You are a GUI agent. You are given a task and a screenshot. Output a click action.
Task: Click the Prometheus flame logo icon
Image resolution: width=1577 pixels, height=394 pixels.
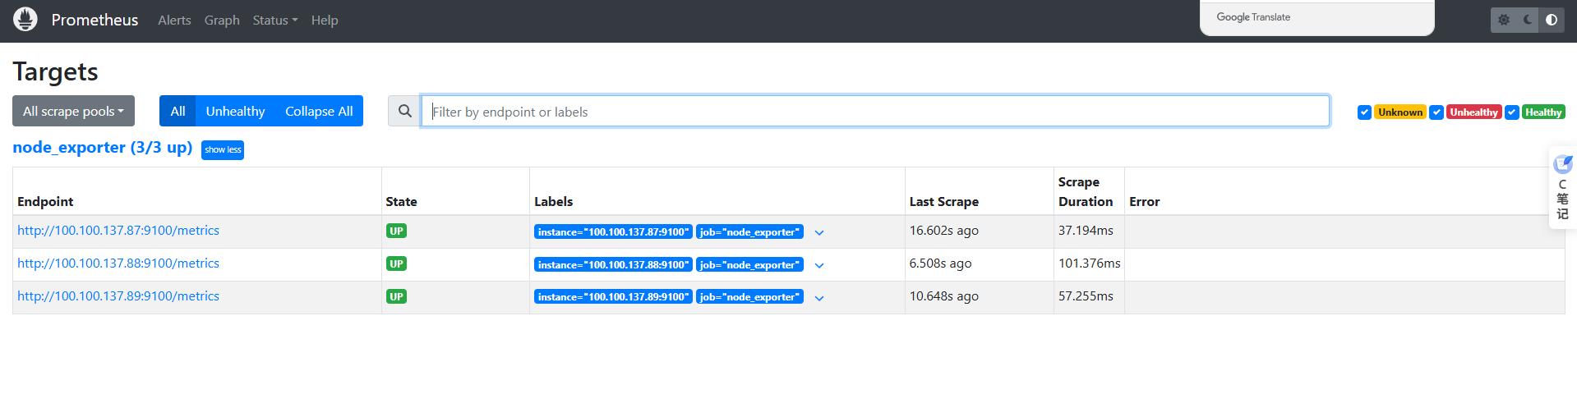(25, 19)
